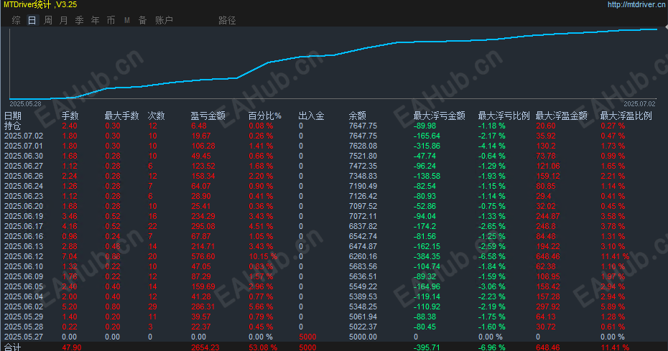Click the 最大浮亏比例 column header

pos(504,116)
